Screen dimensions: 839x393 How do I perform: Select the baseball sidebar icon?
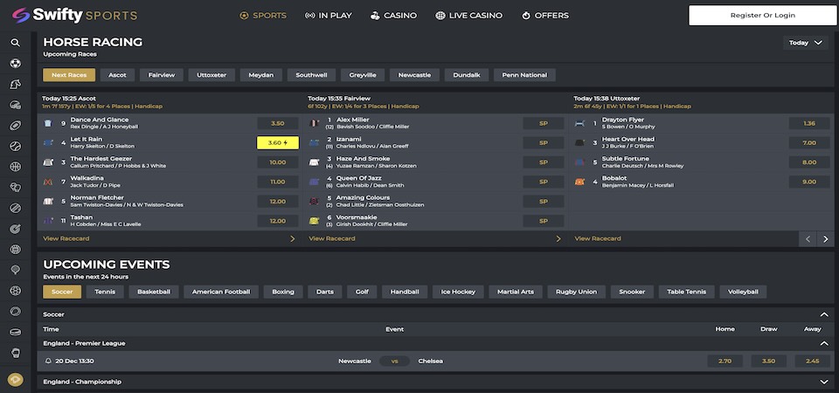pos(16,146)
